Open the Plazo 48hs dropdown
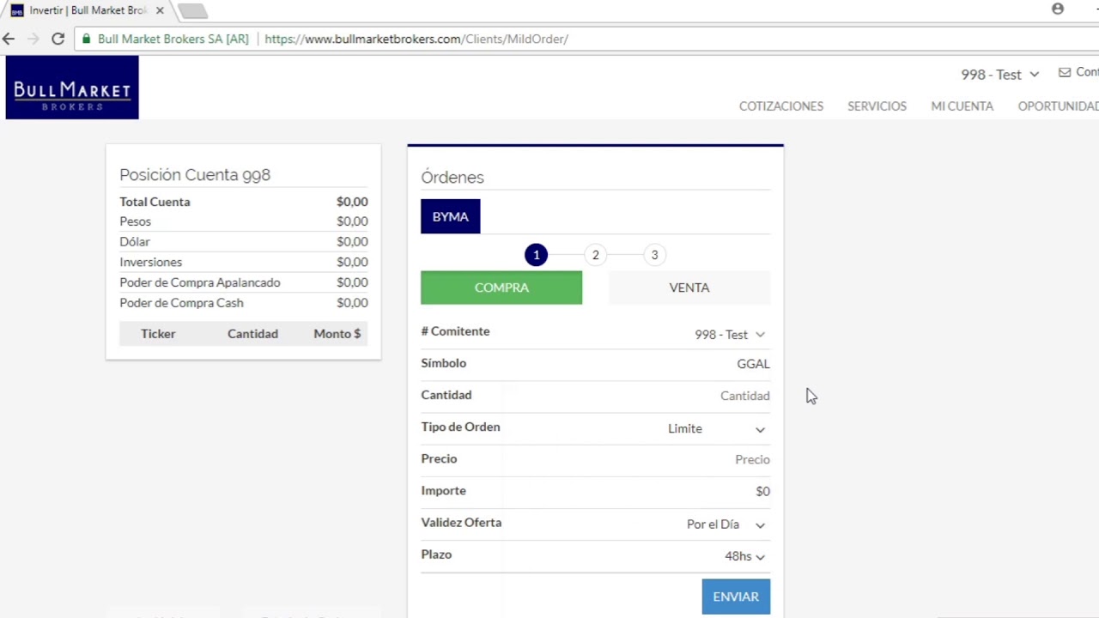 tap(744, 556)
